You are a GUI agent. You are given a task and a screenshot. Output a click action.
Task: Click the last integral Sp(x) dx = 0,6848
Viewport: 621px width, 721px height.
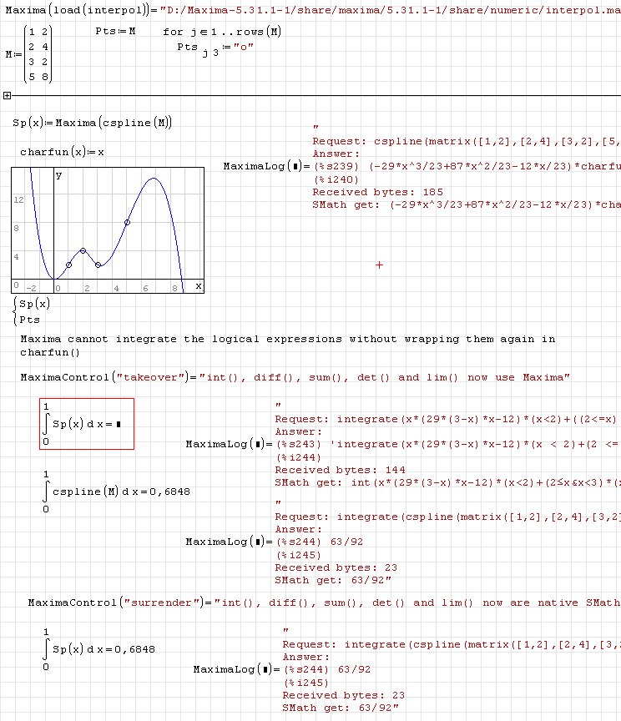[98, 649]
